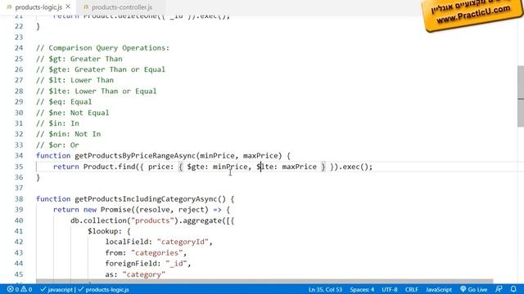Click the string "_id" on line 44
Viewport: 524px width, 294px height.
pyautogui.click(x=176, y=263)
